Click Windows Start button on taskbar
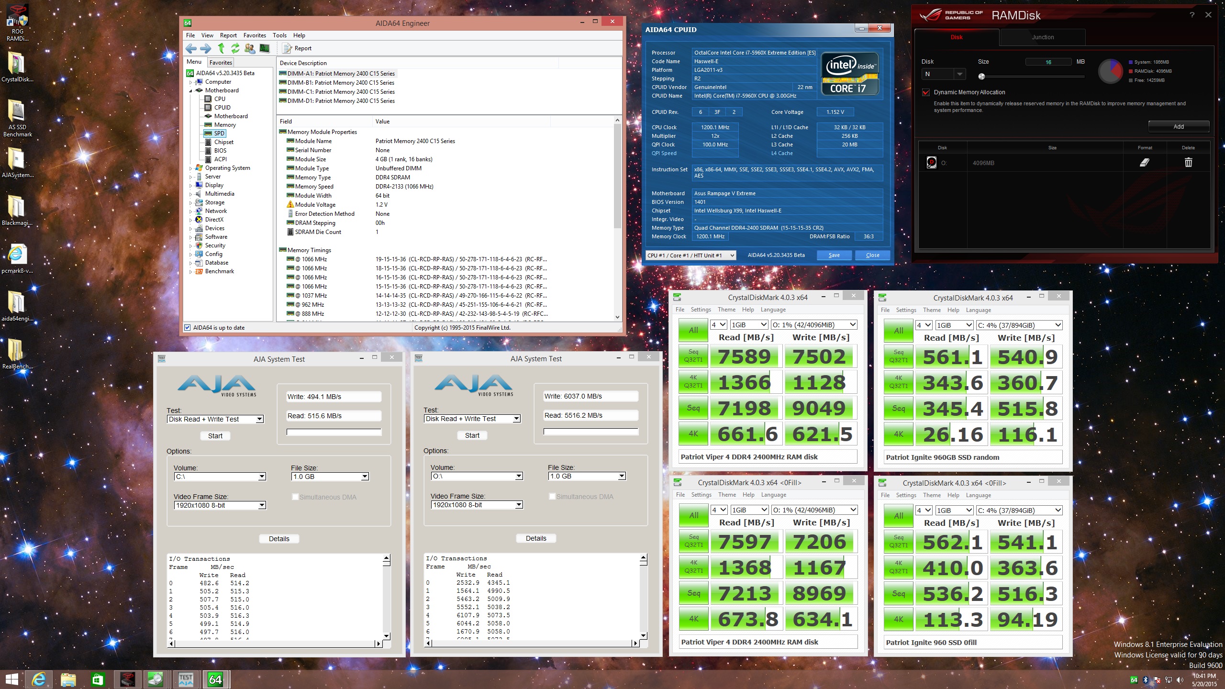Screen dimensions: 1225x689 click(11, 679)
